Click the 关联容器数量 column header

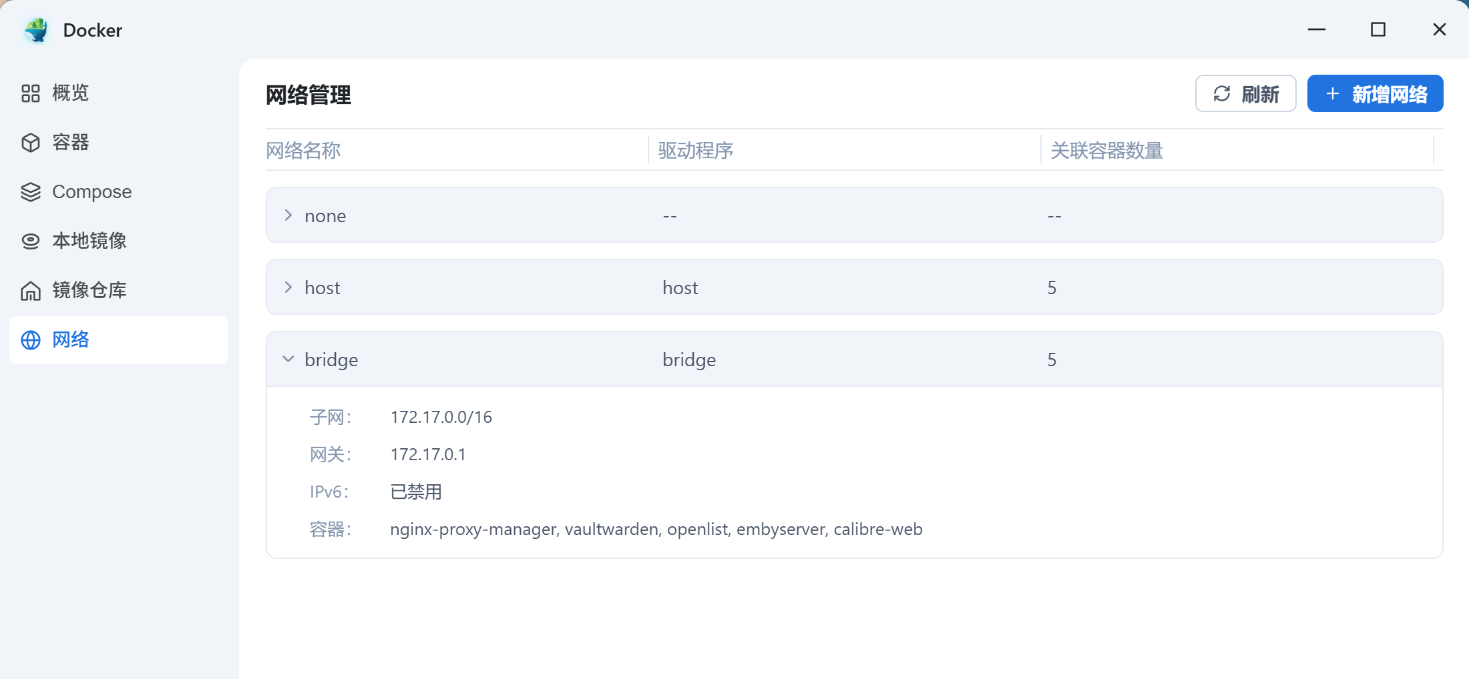coord(1107,151)
